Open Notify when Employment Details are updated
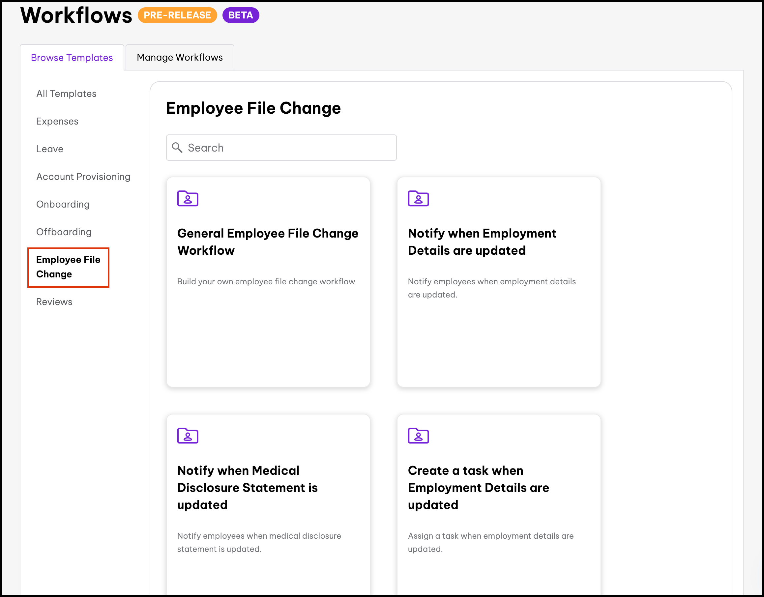This screenshot has height=597, width=764. 482,242
